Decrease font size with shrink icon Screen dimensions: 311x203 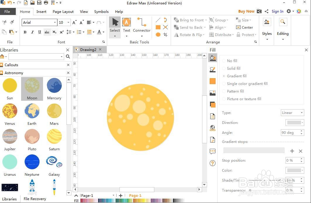81,23
